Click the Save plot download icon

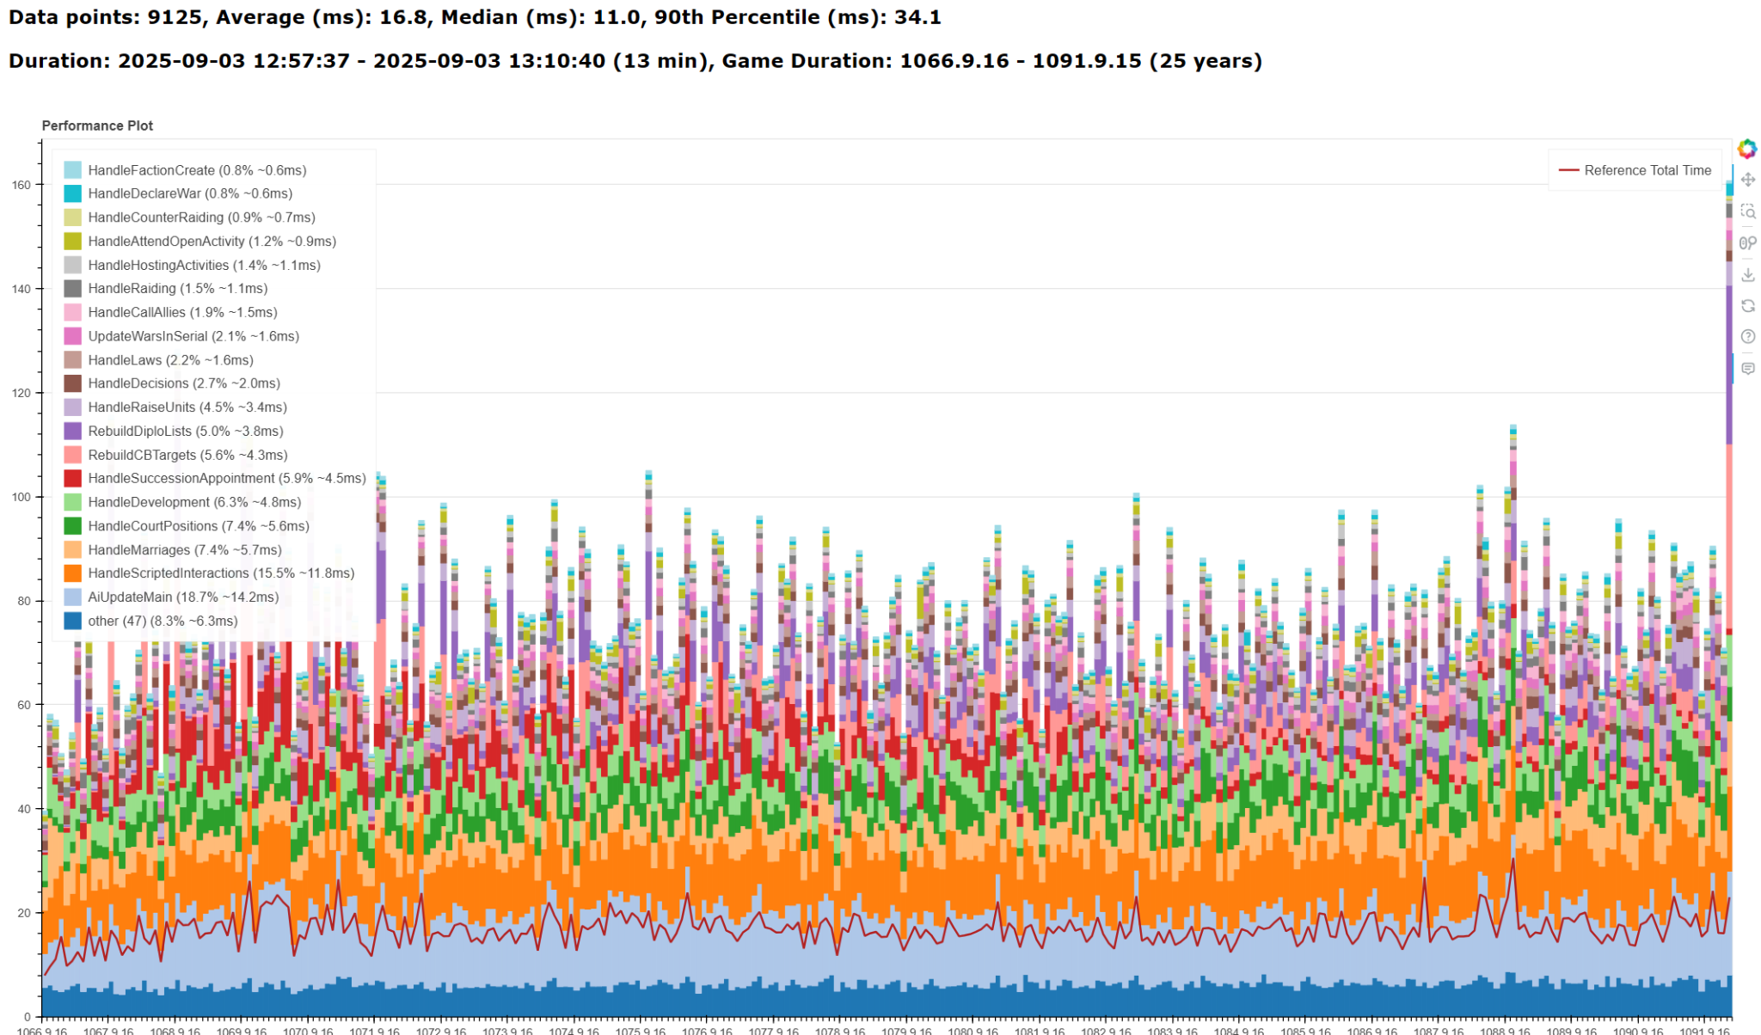[1747, 275]
